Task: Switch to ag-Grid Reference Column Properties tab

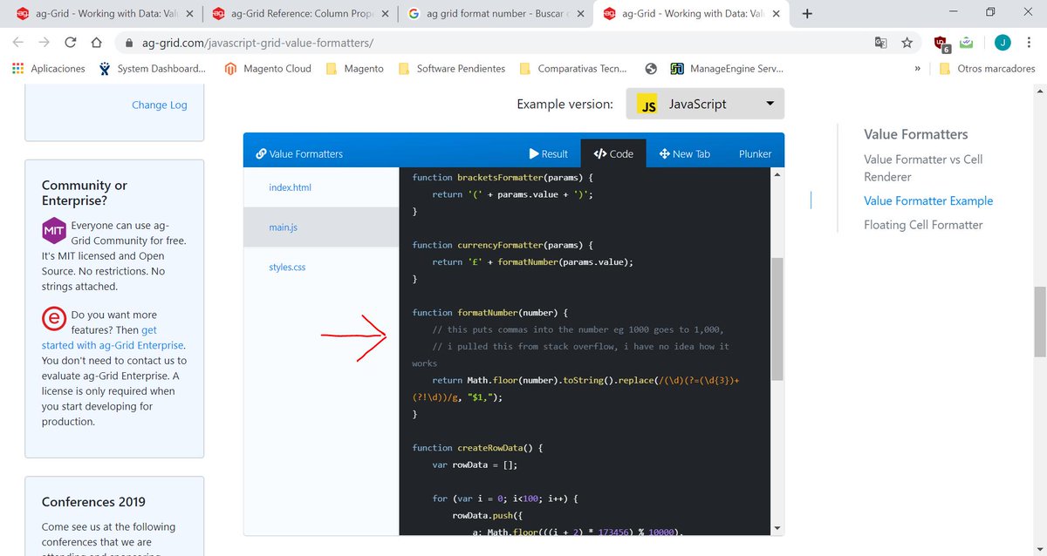Action: point(299,13)
